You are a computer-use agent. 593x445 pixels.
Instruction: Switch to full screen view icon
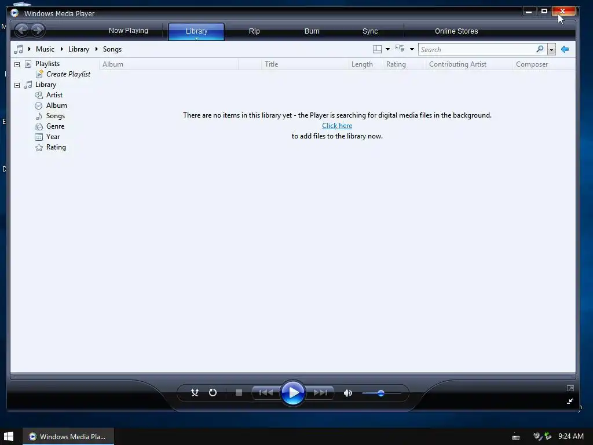pyautogui.click(x=570, y=388)
